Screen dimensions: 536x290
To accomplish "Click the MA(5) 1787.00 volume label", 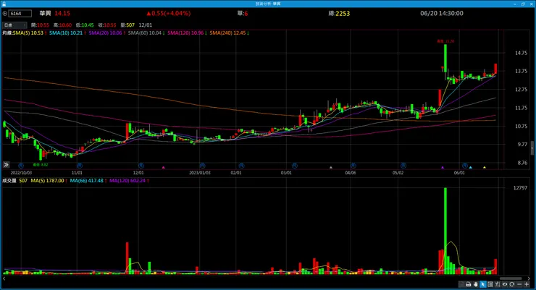I will click(x=47, y=181).
